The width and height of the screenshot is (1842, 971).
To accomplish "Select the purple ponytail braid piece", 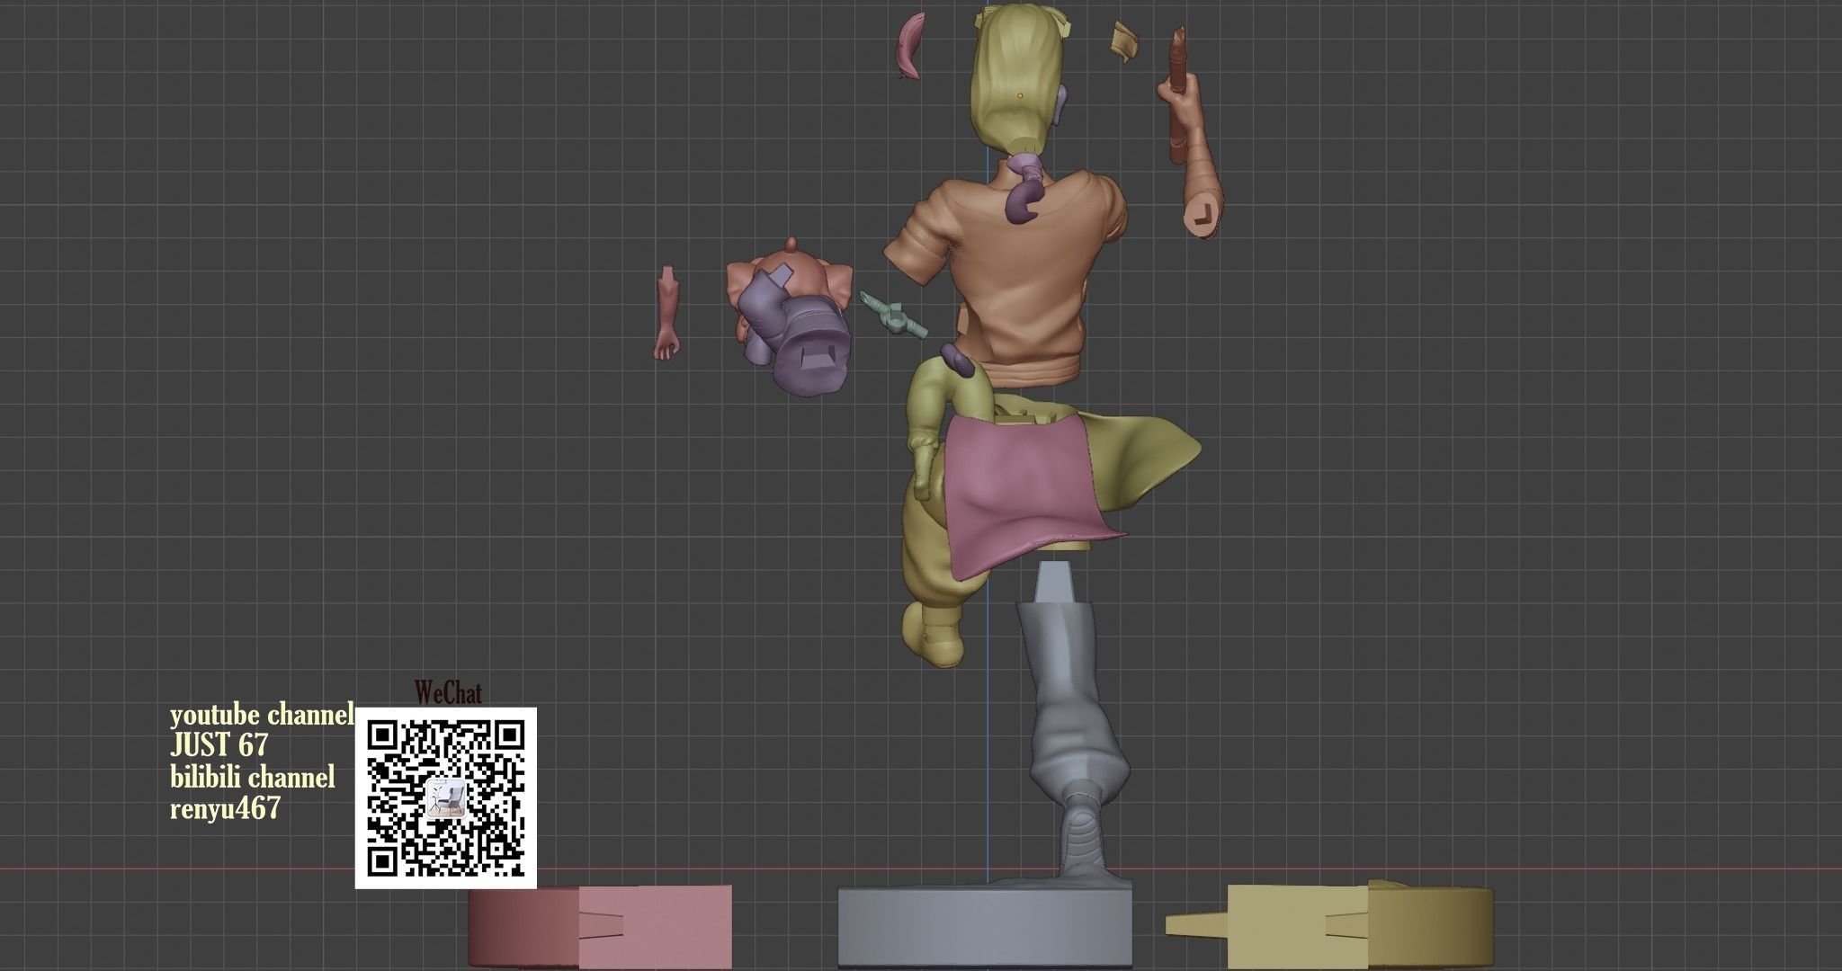I will (x=1024, y=191).
